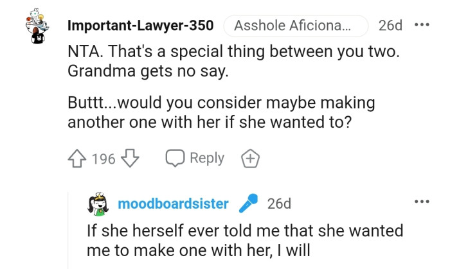Click the 26d timestamp beside the flair
450x269 pixels.
coord(390,26)
